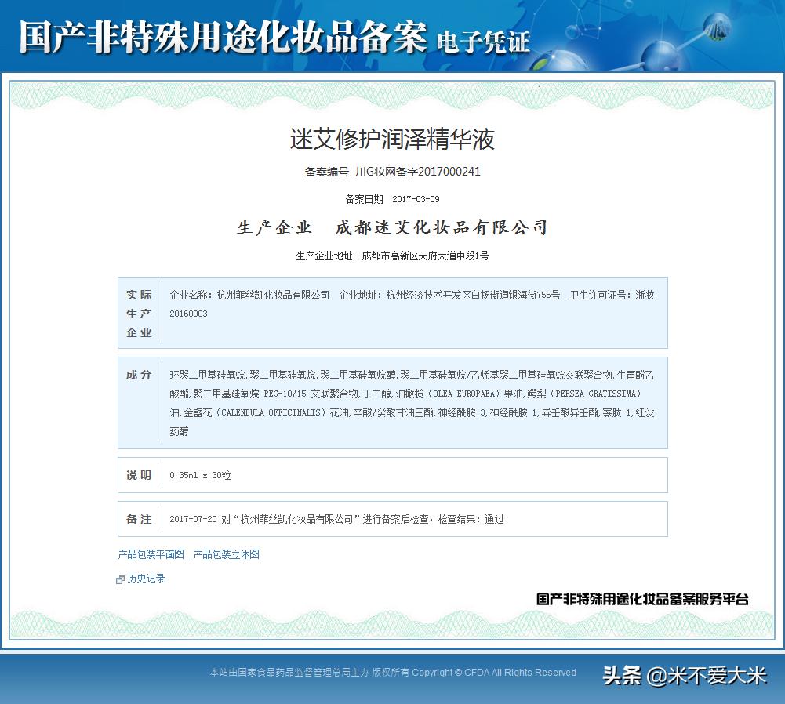Select the 生产企业地址 address line
This screenshot has height=704, width=785.
tap(392, 256)
